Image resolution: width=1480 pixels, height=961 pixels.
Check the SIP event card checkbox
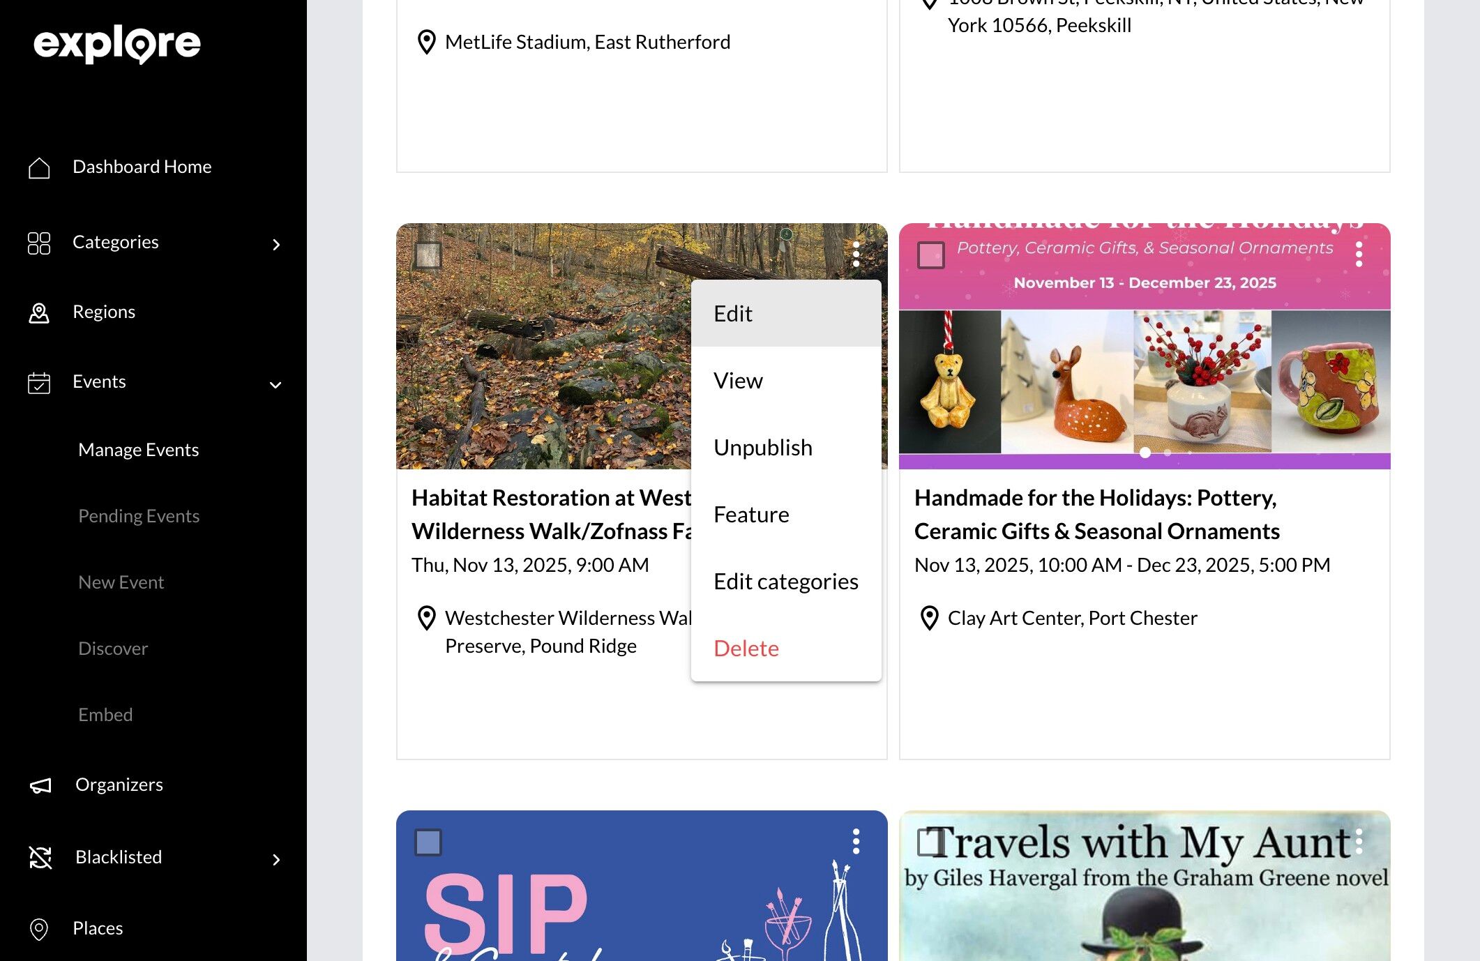click(428, 842)
